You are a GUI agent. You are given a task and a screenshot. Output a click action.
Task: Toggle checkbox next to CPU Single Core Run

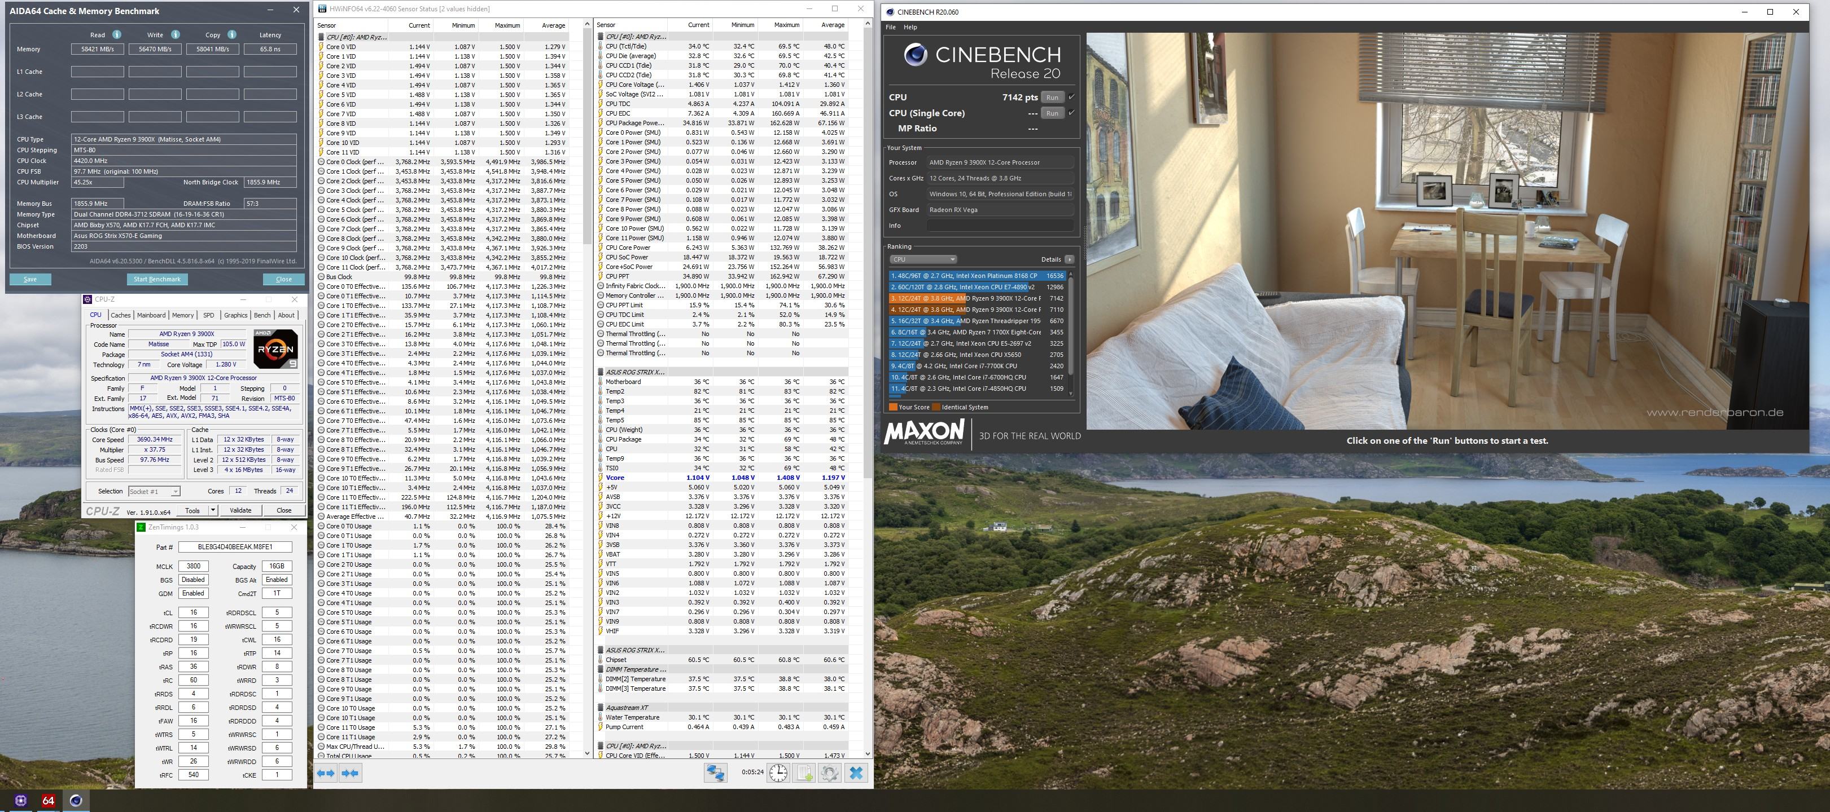(x=1071, y=113)
